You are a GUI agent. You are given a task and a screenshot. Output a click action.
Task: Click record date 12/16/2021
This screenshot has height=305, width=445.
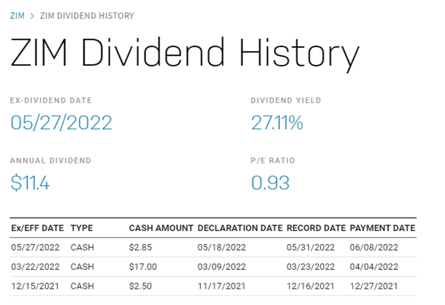pos(311,286)
